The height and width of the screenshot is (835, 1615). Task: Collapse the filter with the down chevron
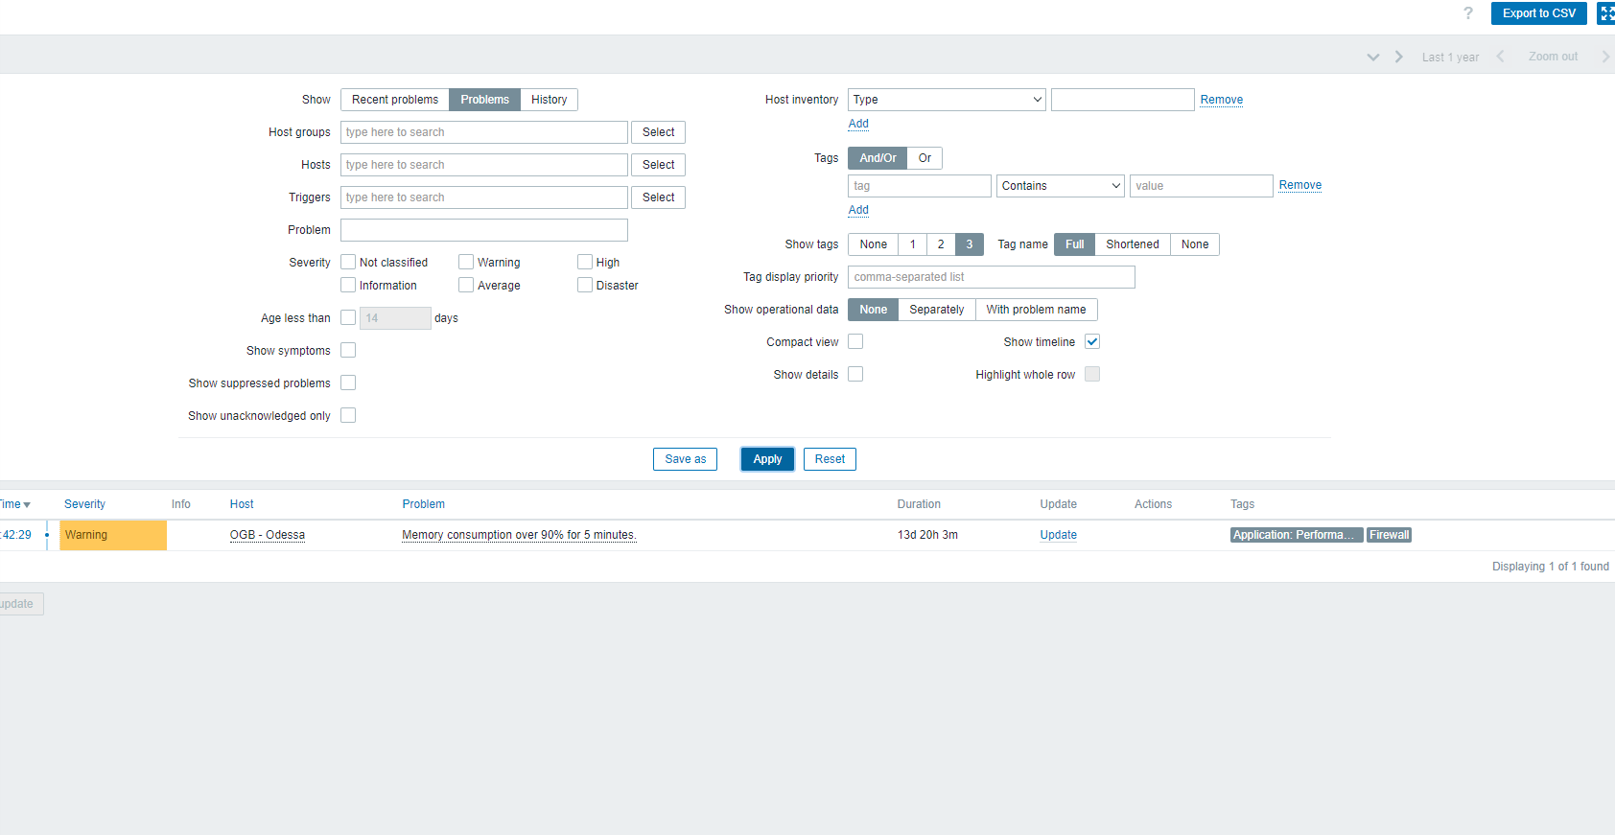tap(1373, 57)
